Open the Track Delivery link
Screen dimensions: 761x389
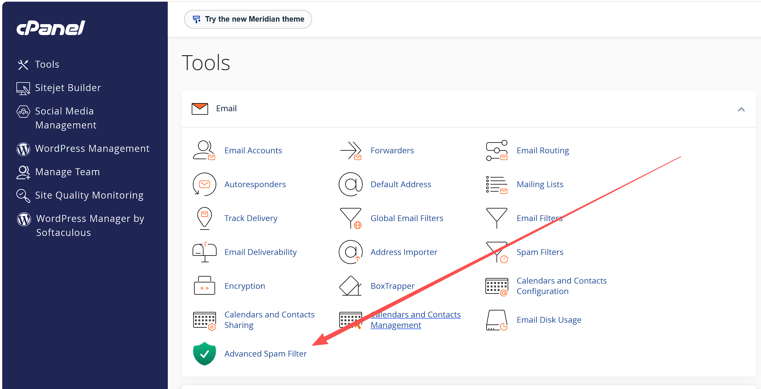pos(251,218)
